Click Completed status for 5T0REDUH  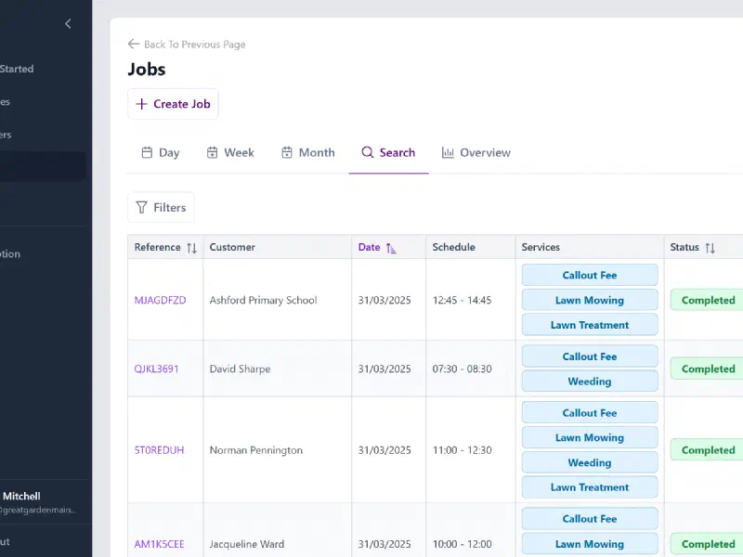point(708,450)
